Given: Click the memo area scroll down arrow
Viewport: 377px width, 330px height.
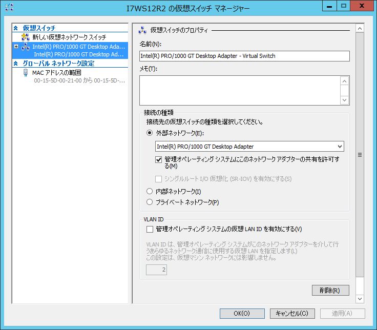Looking at the screenshot, I should 344,100.
